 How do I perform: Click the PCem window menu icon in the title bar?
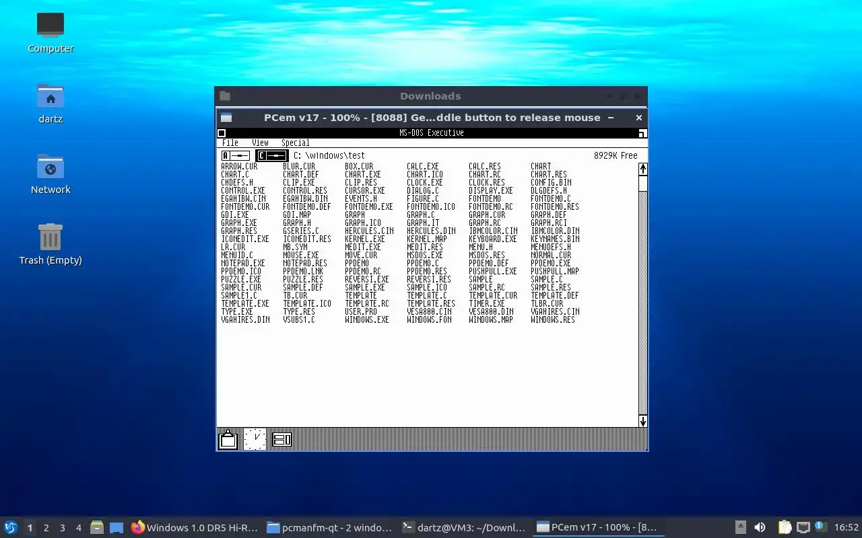[226, 118]
